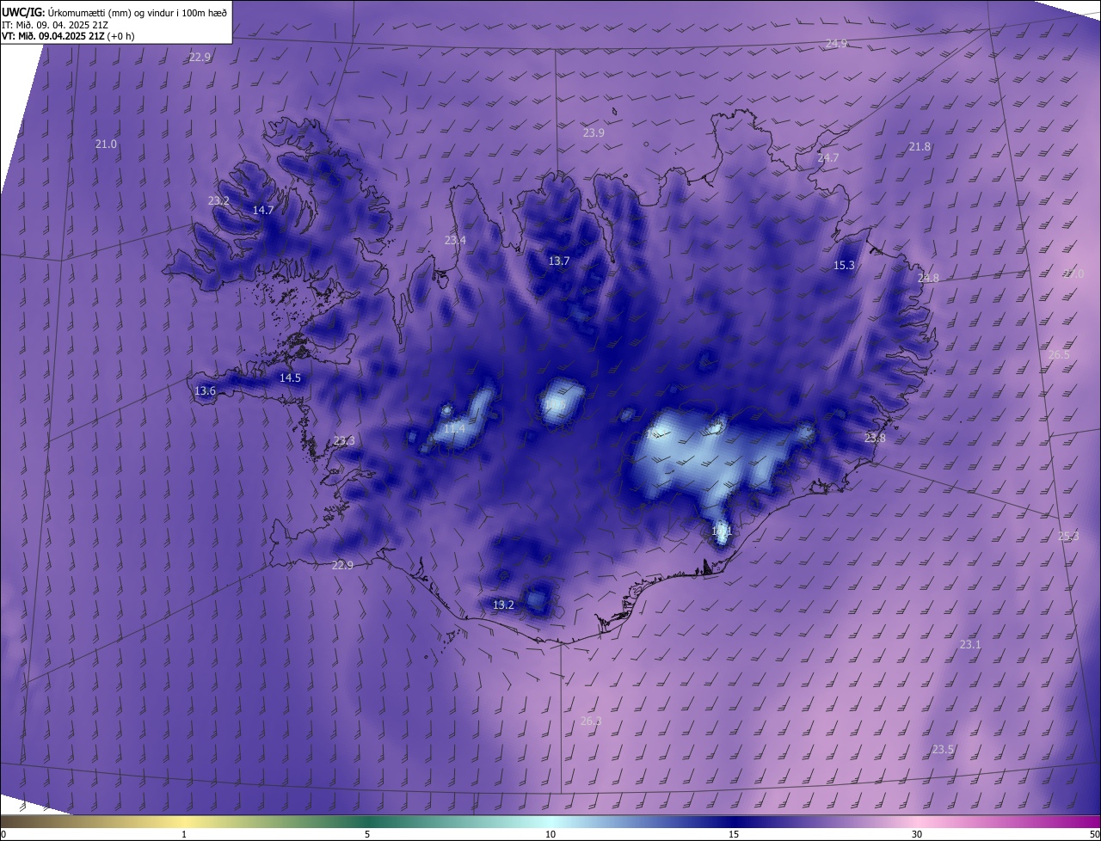Click the 21.8 map value
Viewport: 1101px width, 841px height.
tap(920, 147)
